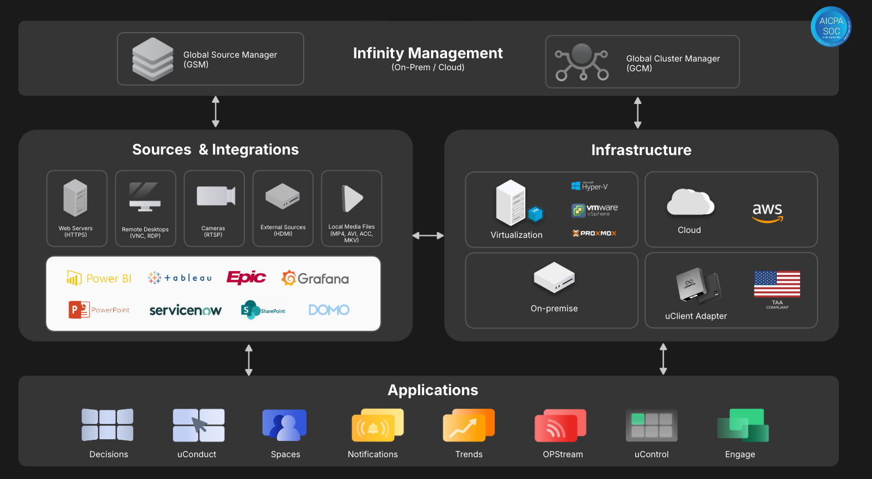Select the External Sources (HDMI) icon
Viewport: 872px width, 479px height.
point(283,196)
